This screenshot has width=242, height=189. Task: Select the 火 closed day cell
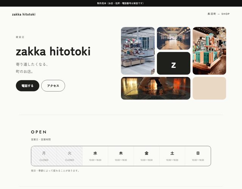70,156
